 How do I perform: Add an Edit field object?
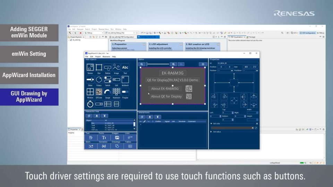[x=117, y=80]
